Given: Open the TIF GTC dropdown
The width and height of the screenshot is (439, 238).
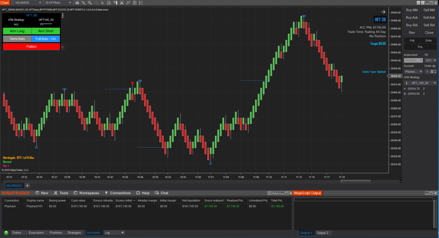Looking at the screenshot, I should click(431, 60).
